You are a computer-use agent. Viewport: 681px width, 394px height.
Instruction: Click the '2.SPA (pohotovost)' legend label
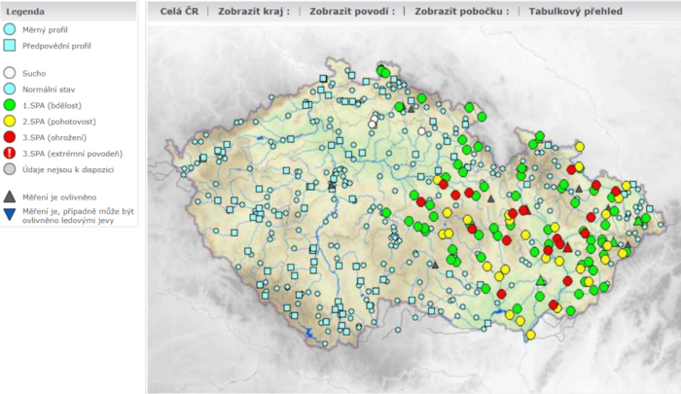click(x=59, y=122)
